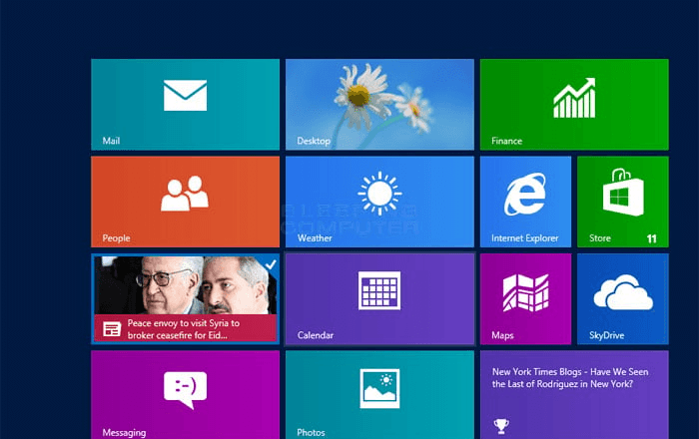Click the Store update count 11
The width and height of the screenshot is (699, 439).
click(x=651, y=238)
